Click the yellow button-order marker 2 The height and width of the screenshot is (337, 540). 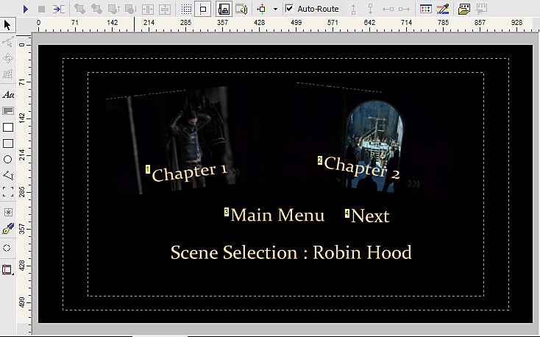(320, 160)
